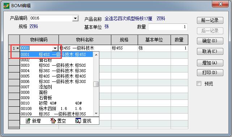Select item 00109 标35S 一级科技木
232x137 pixels.
pos(56,114)
